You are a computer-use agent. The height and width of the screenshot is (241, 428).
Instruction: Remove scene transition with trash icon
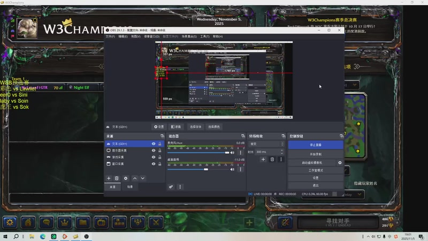pyautogui.click(x=272, y=159)
